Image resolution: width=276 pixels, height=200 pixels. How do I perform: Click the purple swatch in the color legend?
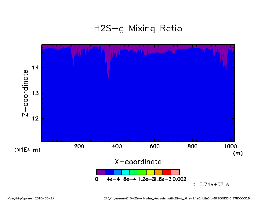pyautogui.click(x=100, y=172)
